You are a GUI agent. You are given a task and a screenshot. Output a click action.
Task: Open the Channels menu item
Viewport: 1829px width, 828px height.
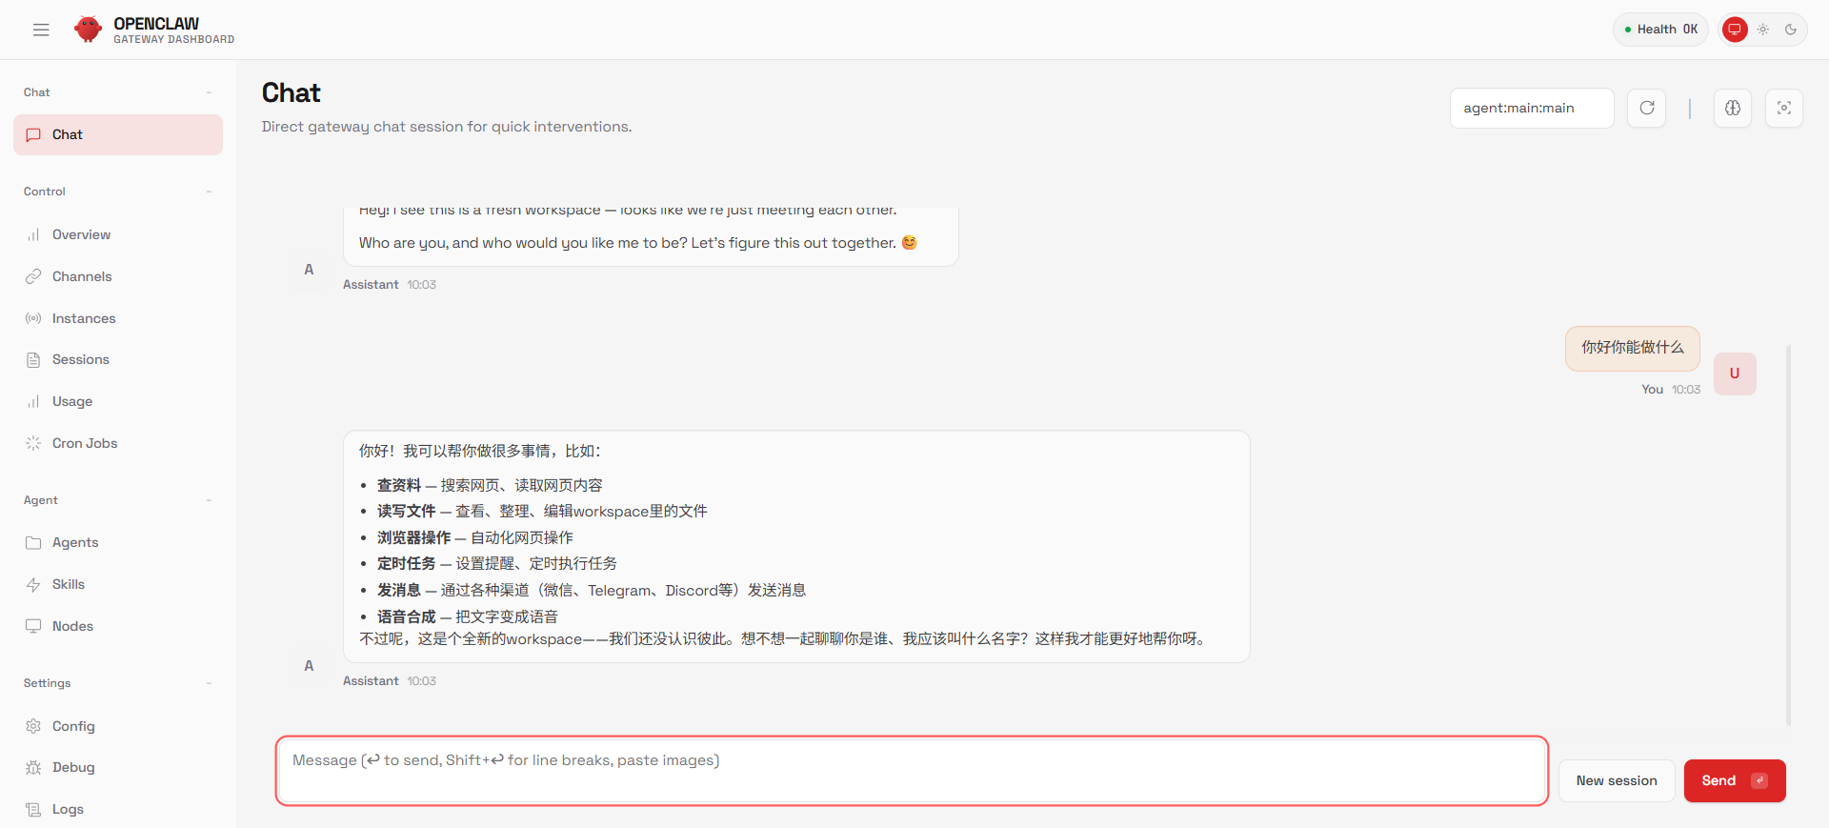click(81, 276)
